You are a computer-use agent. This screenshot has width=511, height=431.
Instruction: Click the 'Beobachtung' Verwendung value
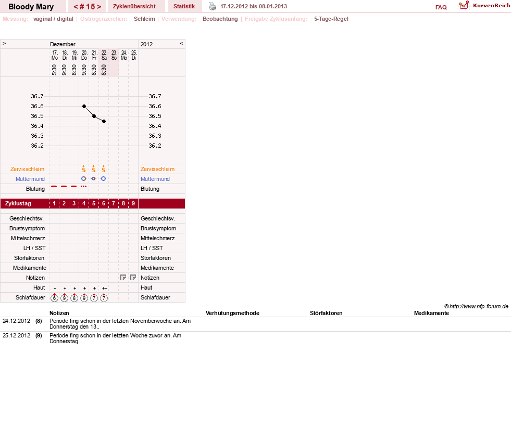(220, 19)
